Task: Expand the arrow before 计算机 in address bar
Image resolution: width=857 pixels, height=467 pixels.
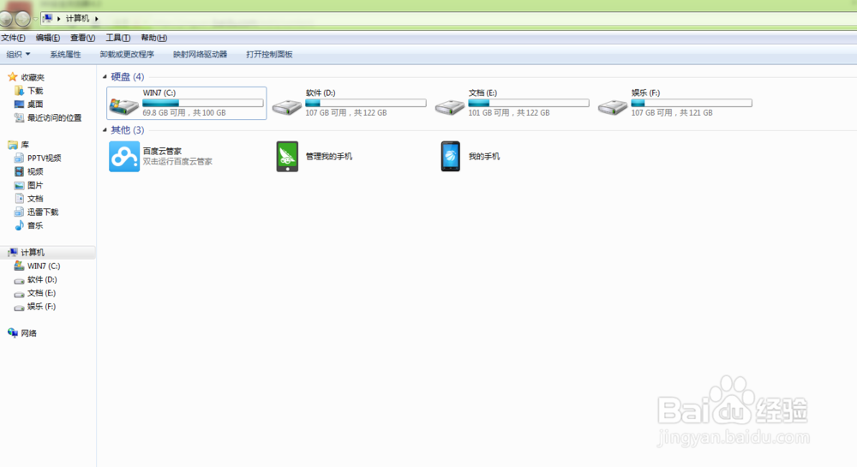Action: (58, 19)
